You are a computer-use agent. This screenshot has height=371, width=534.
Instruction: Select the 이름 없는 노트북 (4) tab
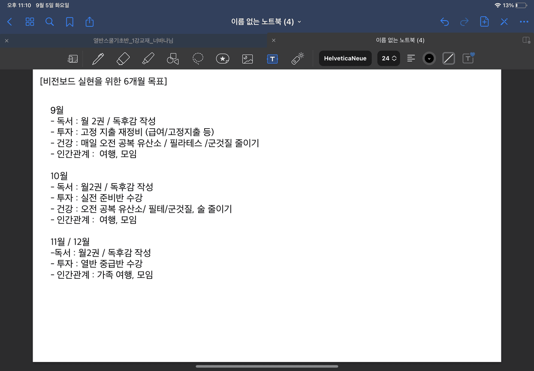pyautogui.click(x=400, y=40)
